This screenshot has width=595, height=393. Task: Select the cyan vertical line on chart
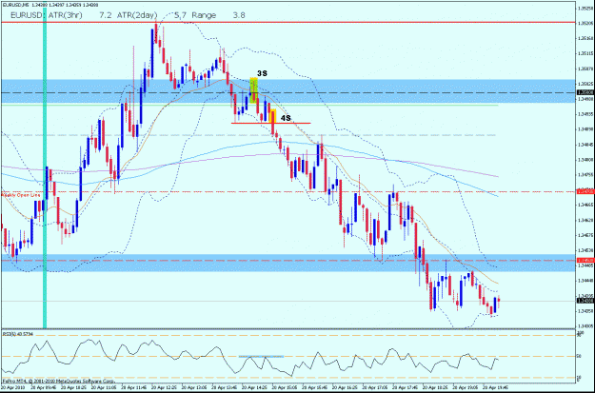[45, 167]
